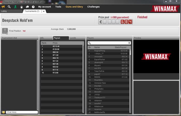Open Guns and Glory menu
The image size is (181, 116).
74,7
